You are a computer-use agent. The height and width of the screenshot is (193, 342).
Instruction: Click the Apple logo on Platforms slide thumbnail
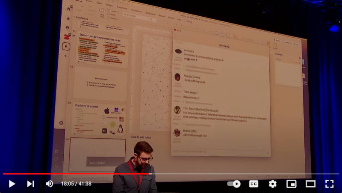tap(106, 111)
